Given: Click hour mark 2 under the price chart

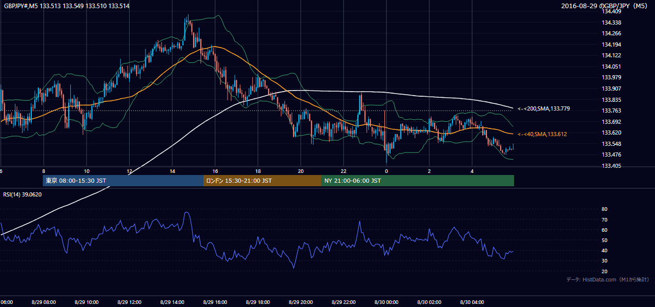Looking at the screenshot, I should tap(429, 171).
